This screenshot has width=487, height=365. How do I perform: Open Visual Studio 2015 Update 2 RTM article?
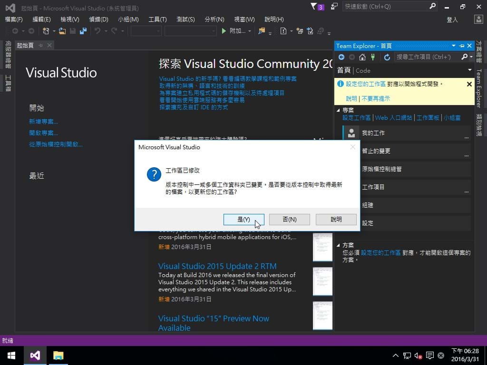pos(217,266)
